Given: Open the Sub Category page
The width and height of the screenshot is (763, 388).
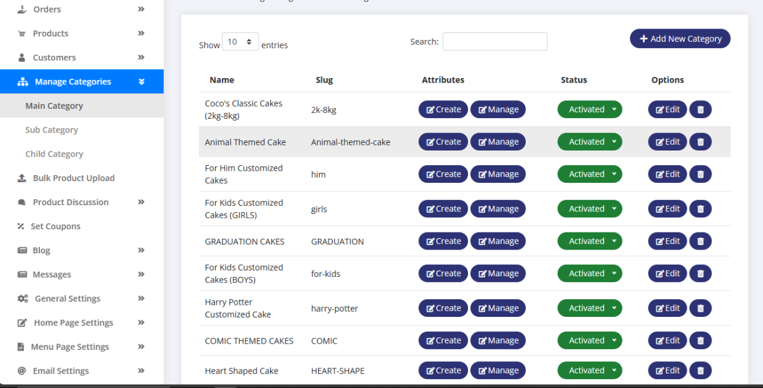Looking at the screenshot, I should (52, 130).
